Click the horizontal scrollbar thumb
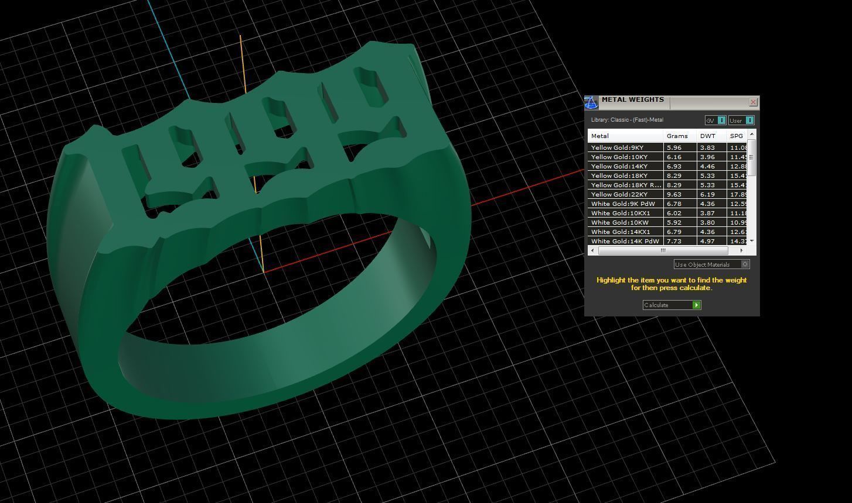Viewport: 852px width, 503px height. point(663,250)
